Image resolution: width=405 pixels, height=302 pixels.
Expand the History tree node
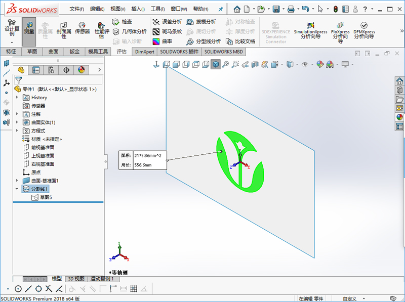pos(18,98)
